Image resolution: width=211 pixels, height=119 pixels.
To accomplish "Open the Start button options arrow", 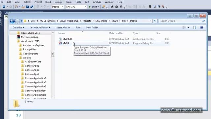I will 99,7.
